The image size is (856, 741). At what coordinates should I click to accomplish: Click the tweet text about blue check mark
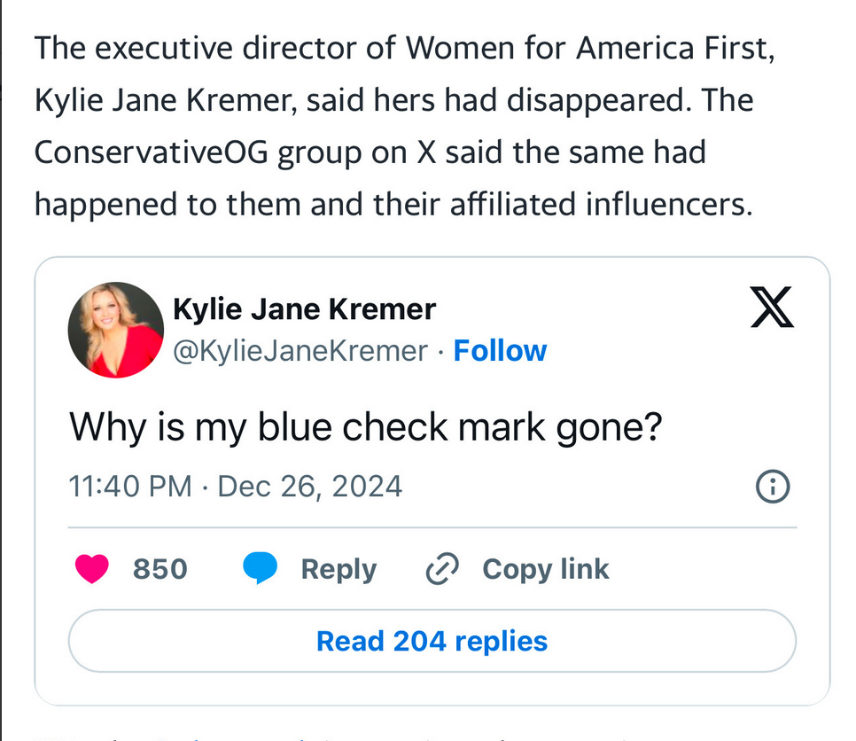coord(366,427)
